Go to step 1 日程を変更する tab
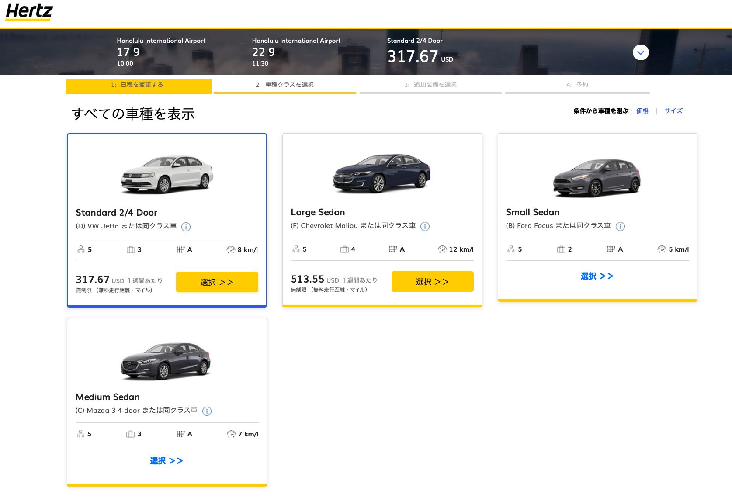This screenshot has width=732, height=504. pyautogui.click(x=139, y=85)
